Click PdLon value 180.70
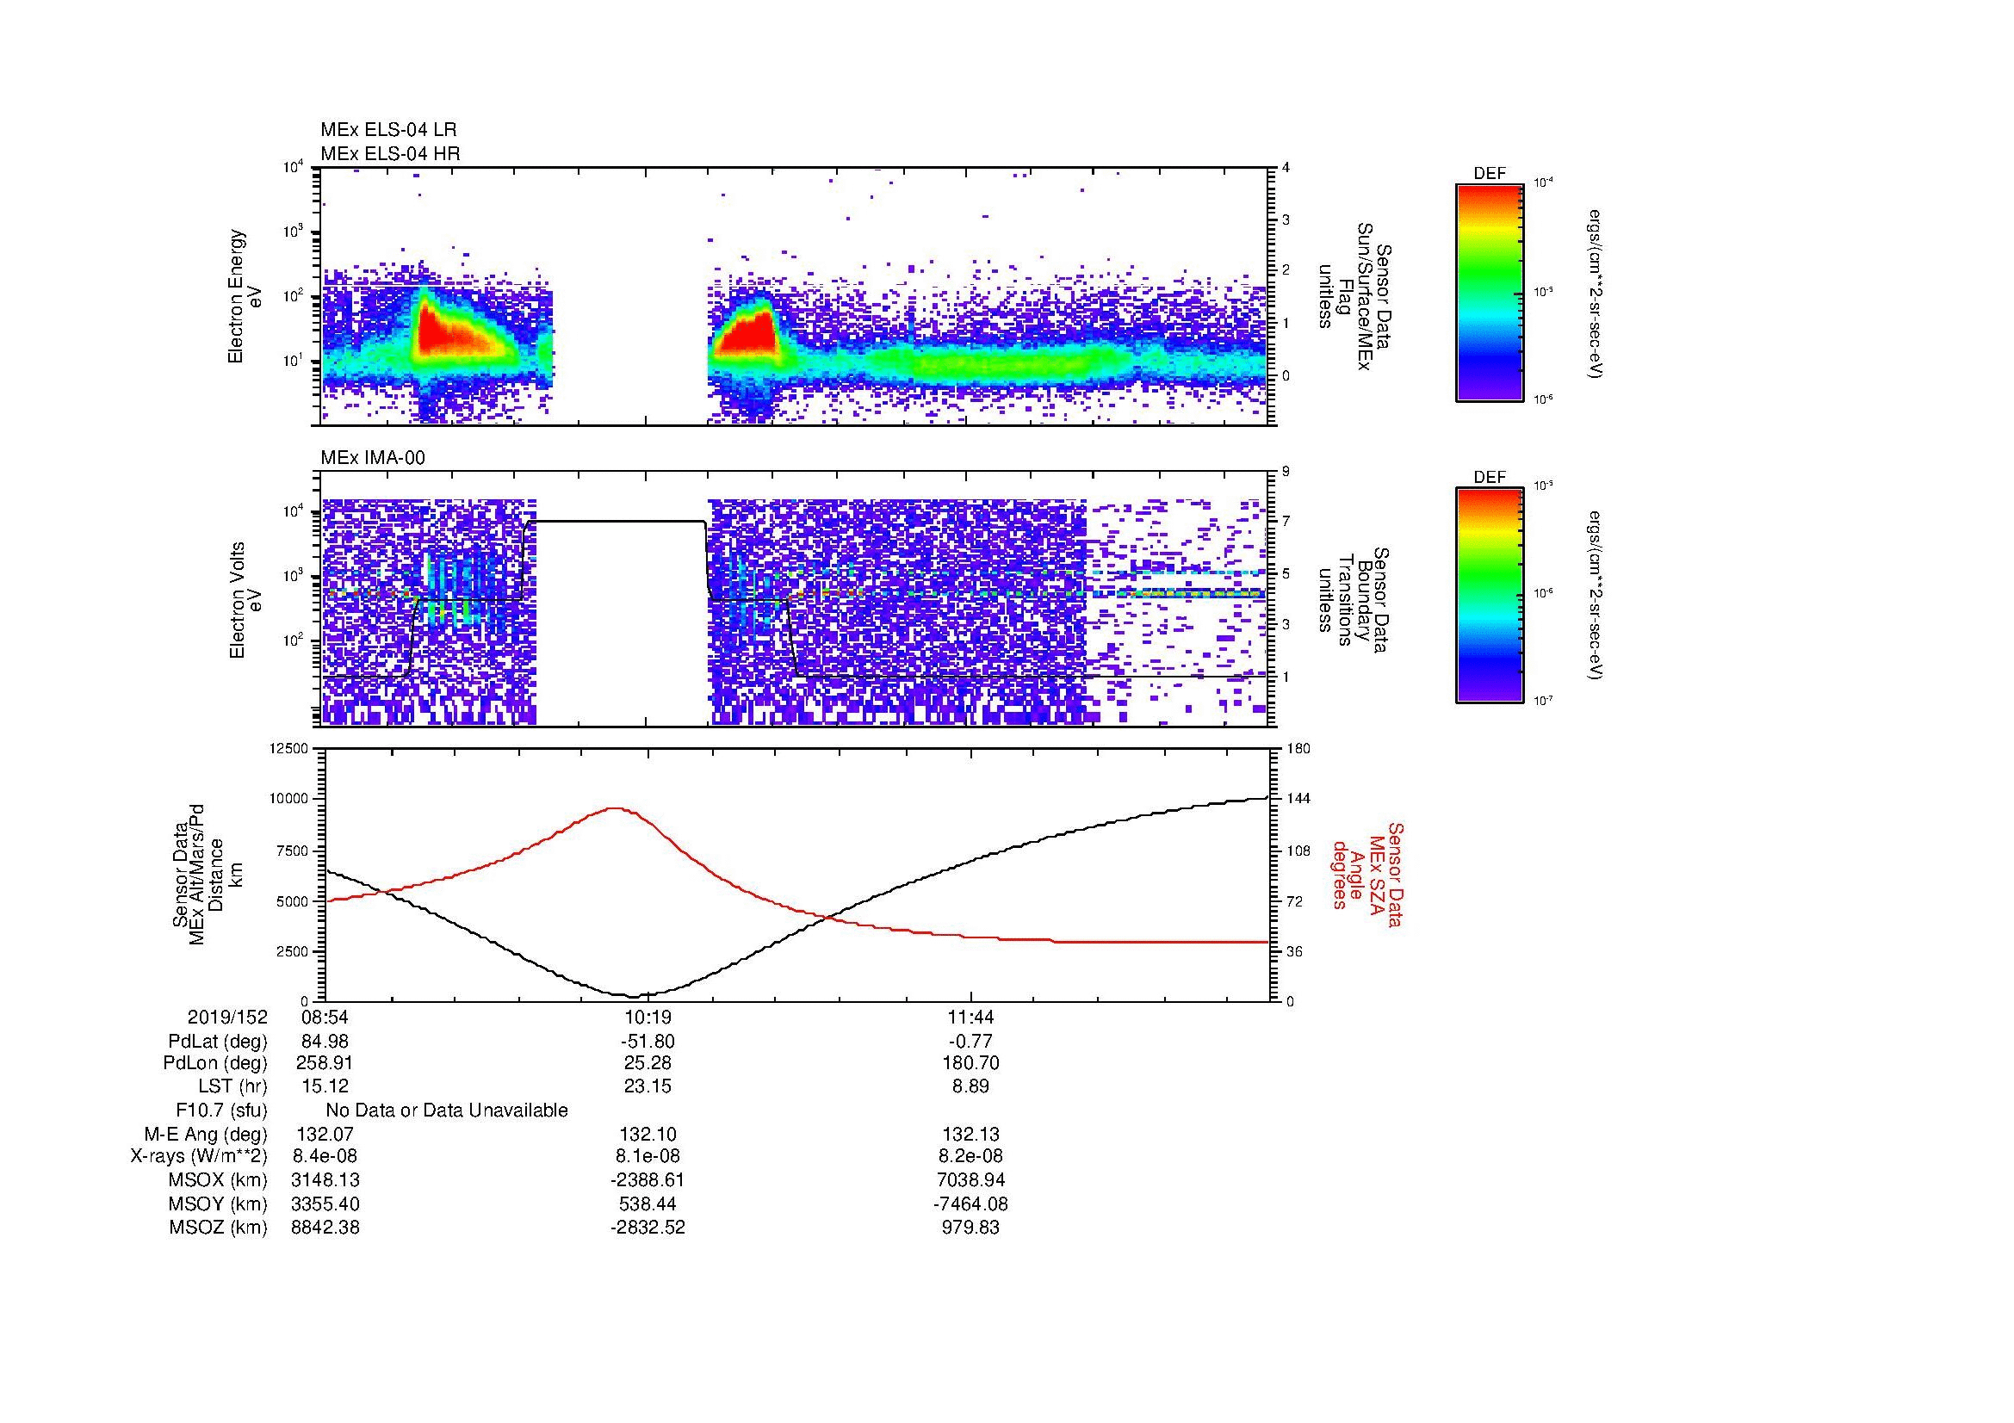 point(970,1063)
